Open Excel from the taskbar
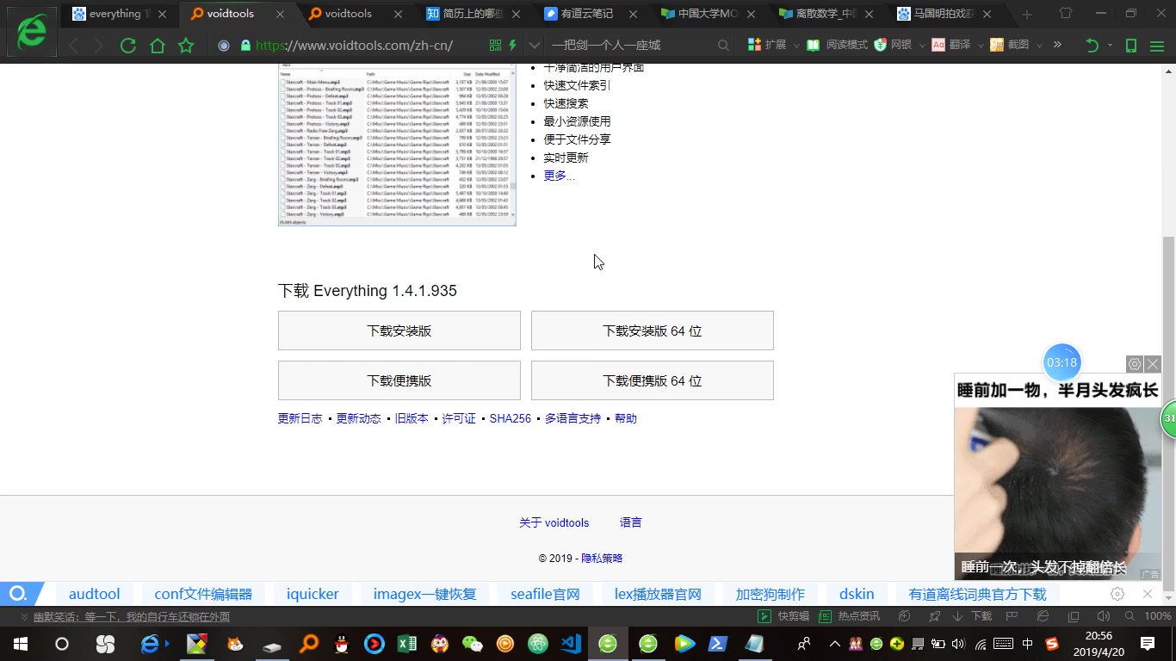This screenshot has height=661, width=1176. [407, 644]
